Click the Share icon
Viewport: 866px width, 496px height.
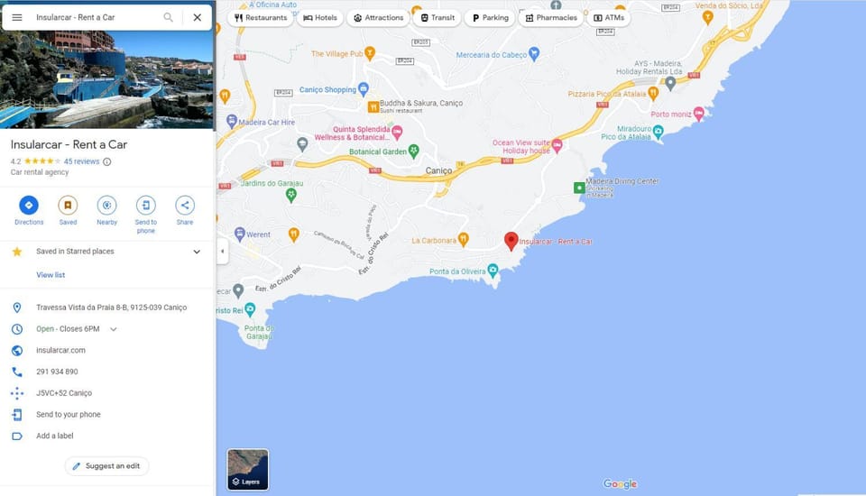coord(185,206)
